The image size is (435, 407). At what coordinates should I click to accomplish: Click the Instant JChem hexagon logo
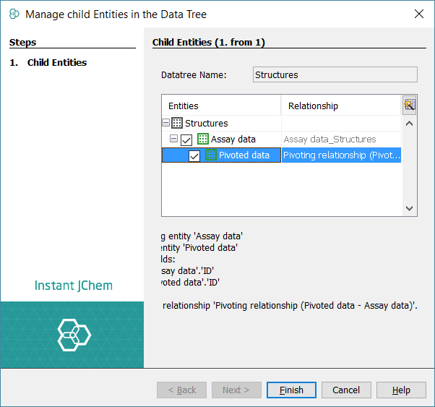pyautogui.click(x=74, y=333)
